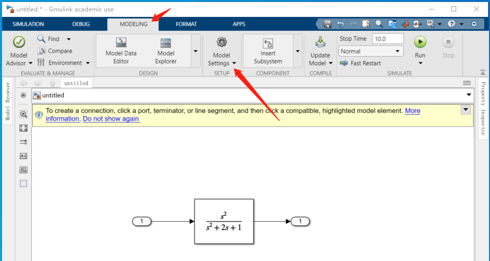490x261 pixels.
Task: Save the model with floppy disk icon
Action: click(327, 24)
